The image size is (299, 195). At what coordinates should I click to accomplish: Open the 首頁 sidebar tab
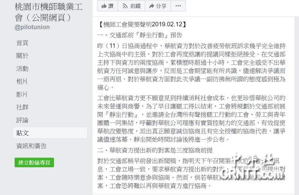point(22,43)
